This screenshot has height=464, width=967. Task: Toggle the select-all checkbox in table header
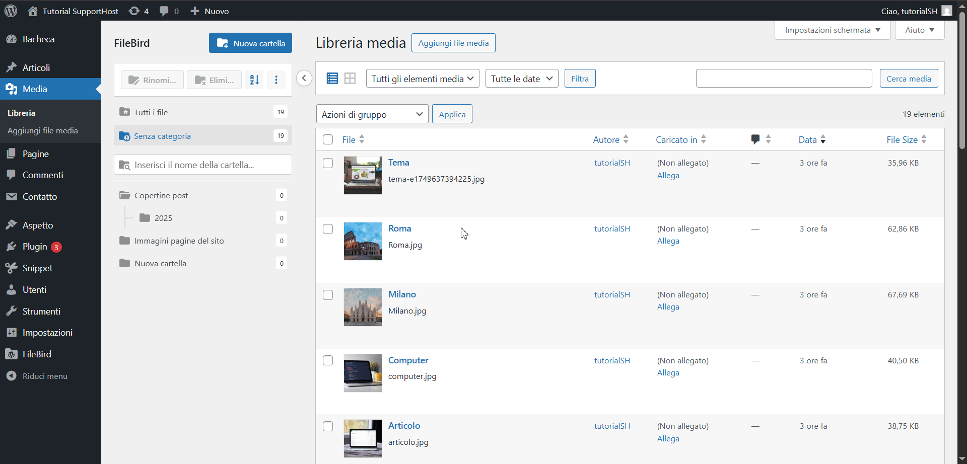click(328, 139)
